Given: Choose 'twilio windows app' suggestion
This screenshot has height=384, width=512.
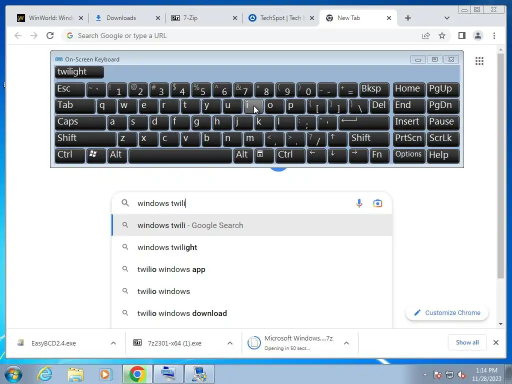Looking at the screenshot, I should point(251,269).
